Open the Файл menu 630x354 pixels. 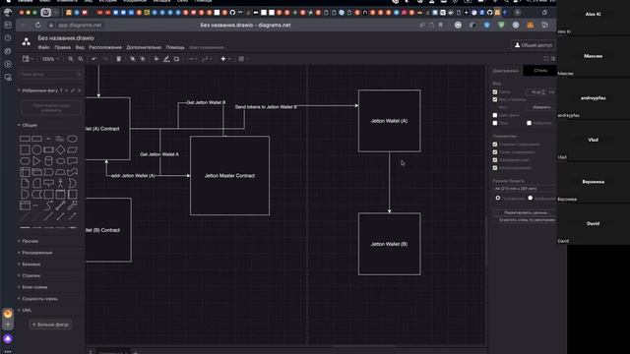coord(43,47)
